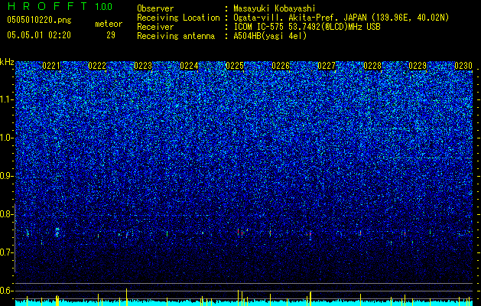Viewport: 481px width, 306px height.
Task: Click the Receiving antenna label
Action: pyautogui.click(x=176, y=36)
